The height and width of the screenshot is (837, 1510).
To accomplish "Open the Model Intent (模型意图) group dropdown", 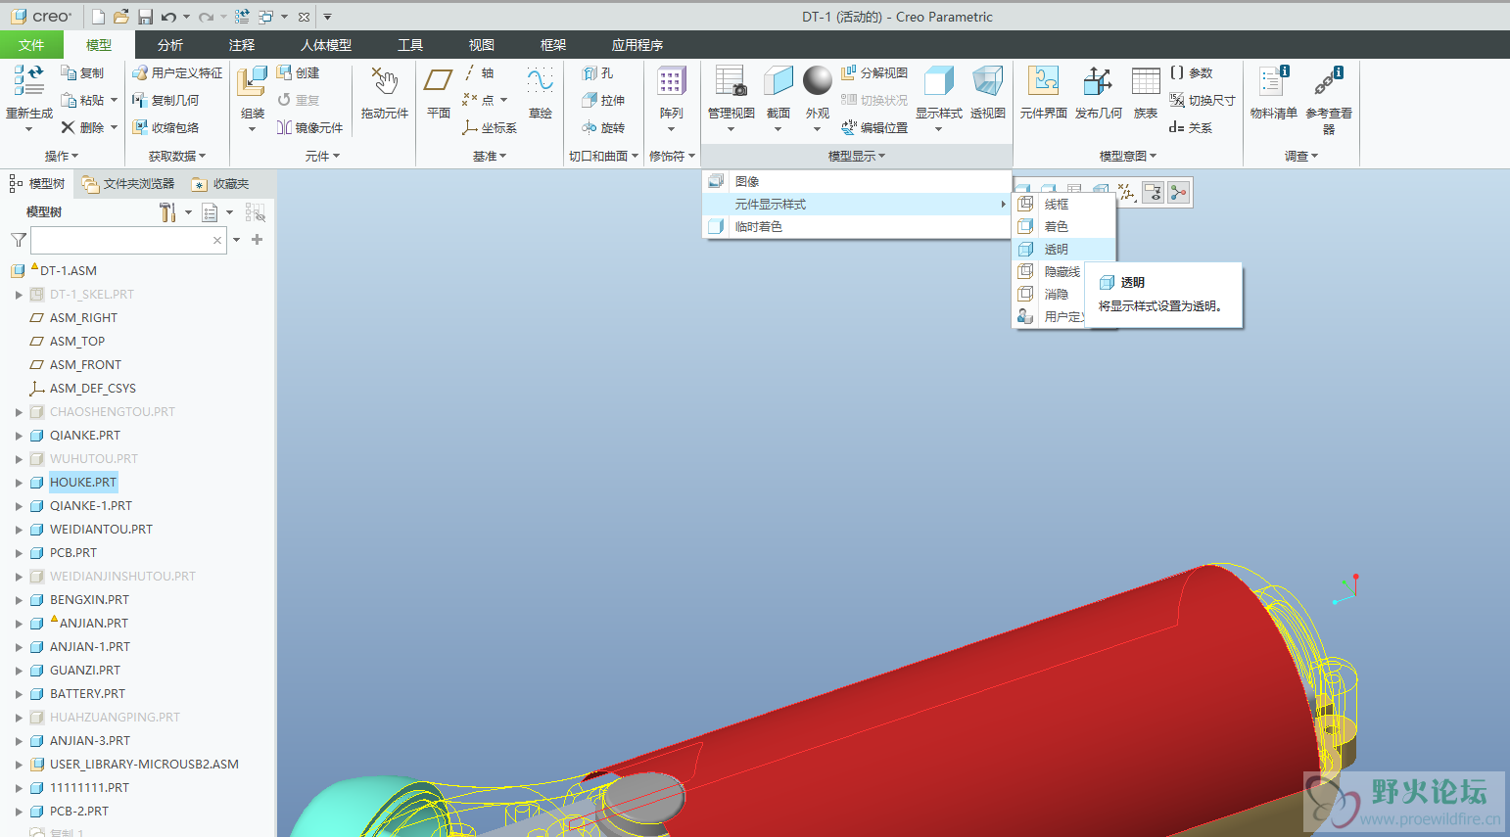I will click(x=1128, y=156).
